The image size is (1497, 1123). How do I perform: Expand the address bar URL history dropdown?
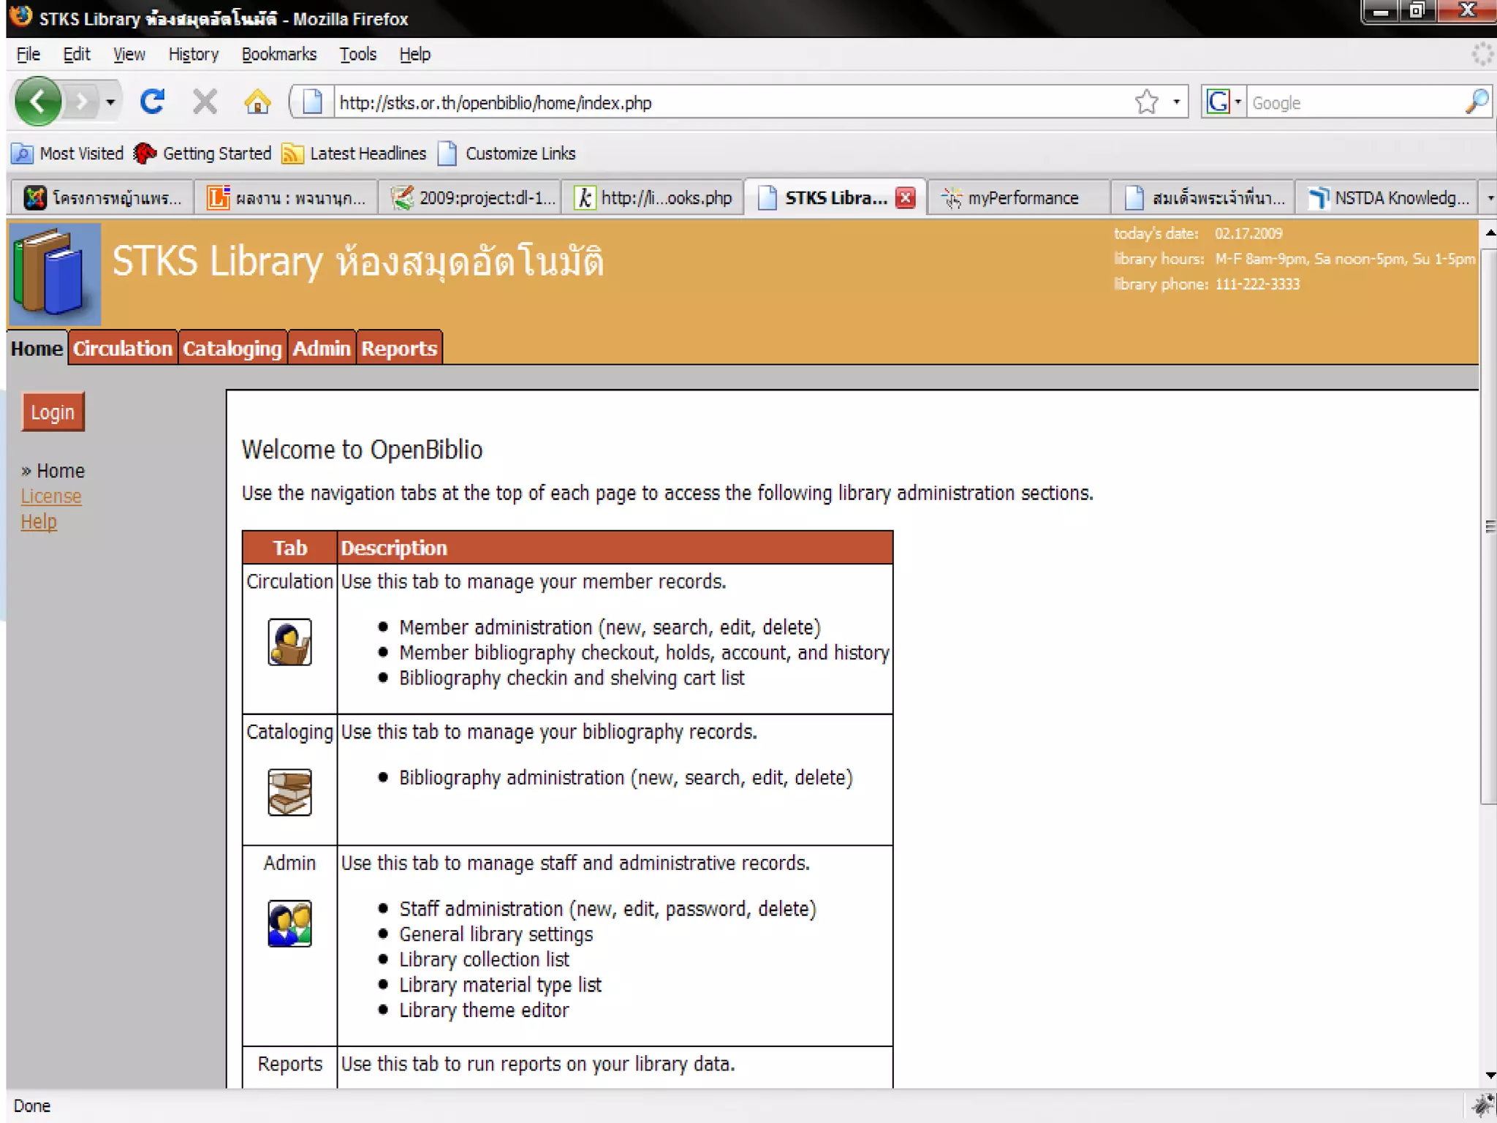pyautogui.click(x=1176, y=102)
